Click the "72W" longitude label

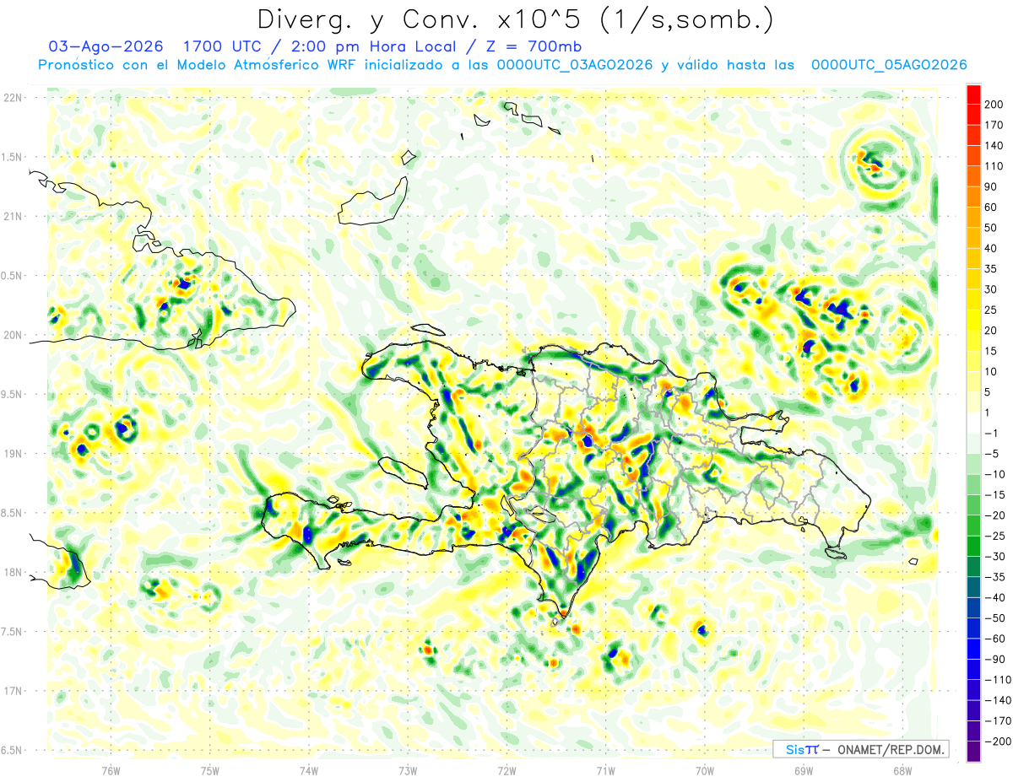click(x=506, y=771)
